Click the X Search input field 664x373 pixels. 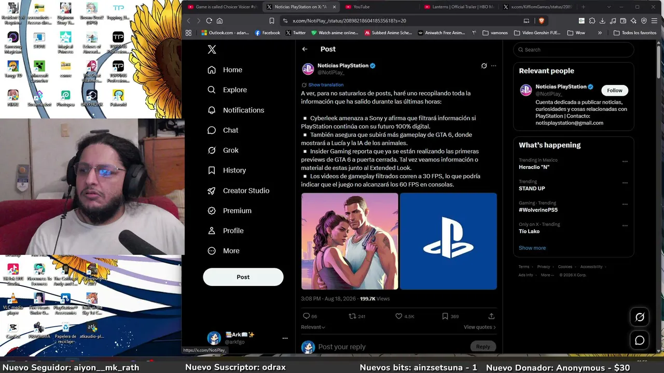[574, 50]
